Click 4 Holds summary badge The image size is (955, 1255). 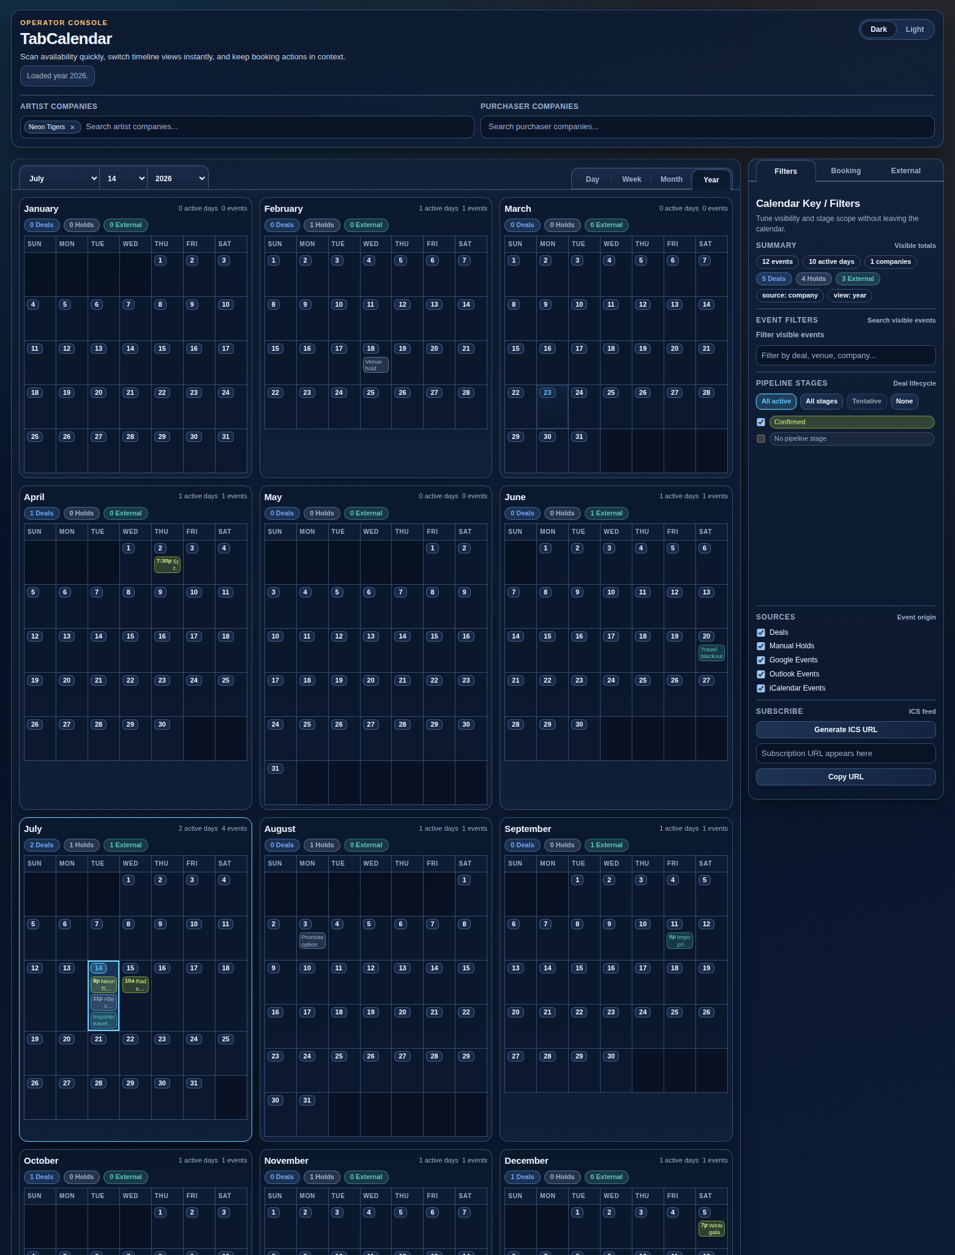tap(814, 279)
